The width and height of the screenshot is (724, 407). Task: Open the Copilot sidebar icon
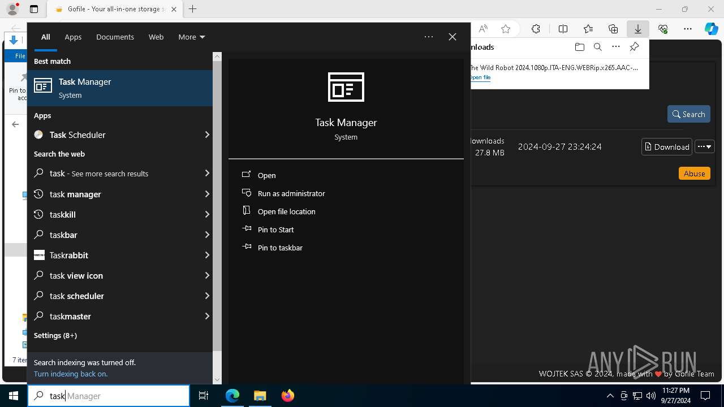coord(712,29)
